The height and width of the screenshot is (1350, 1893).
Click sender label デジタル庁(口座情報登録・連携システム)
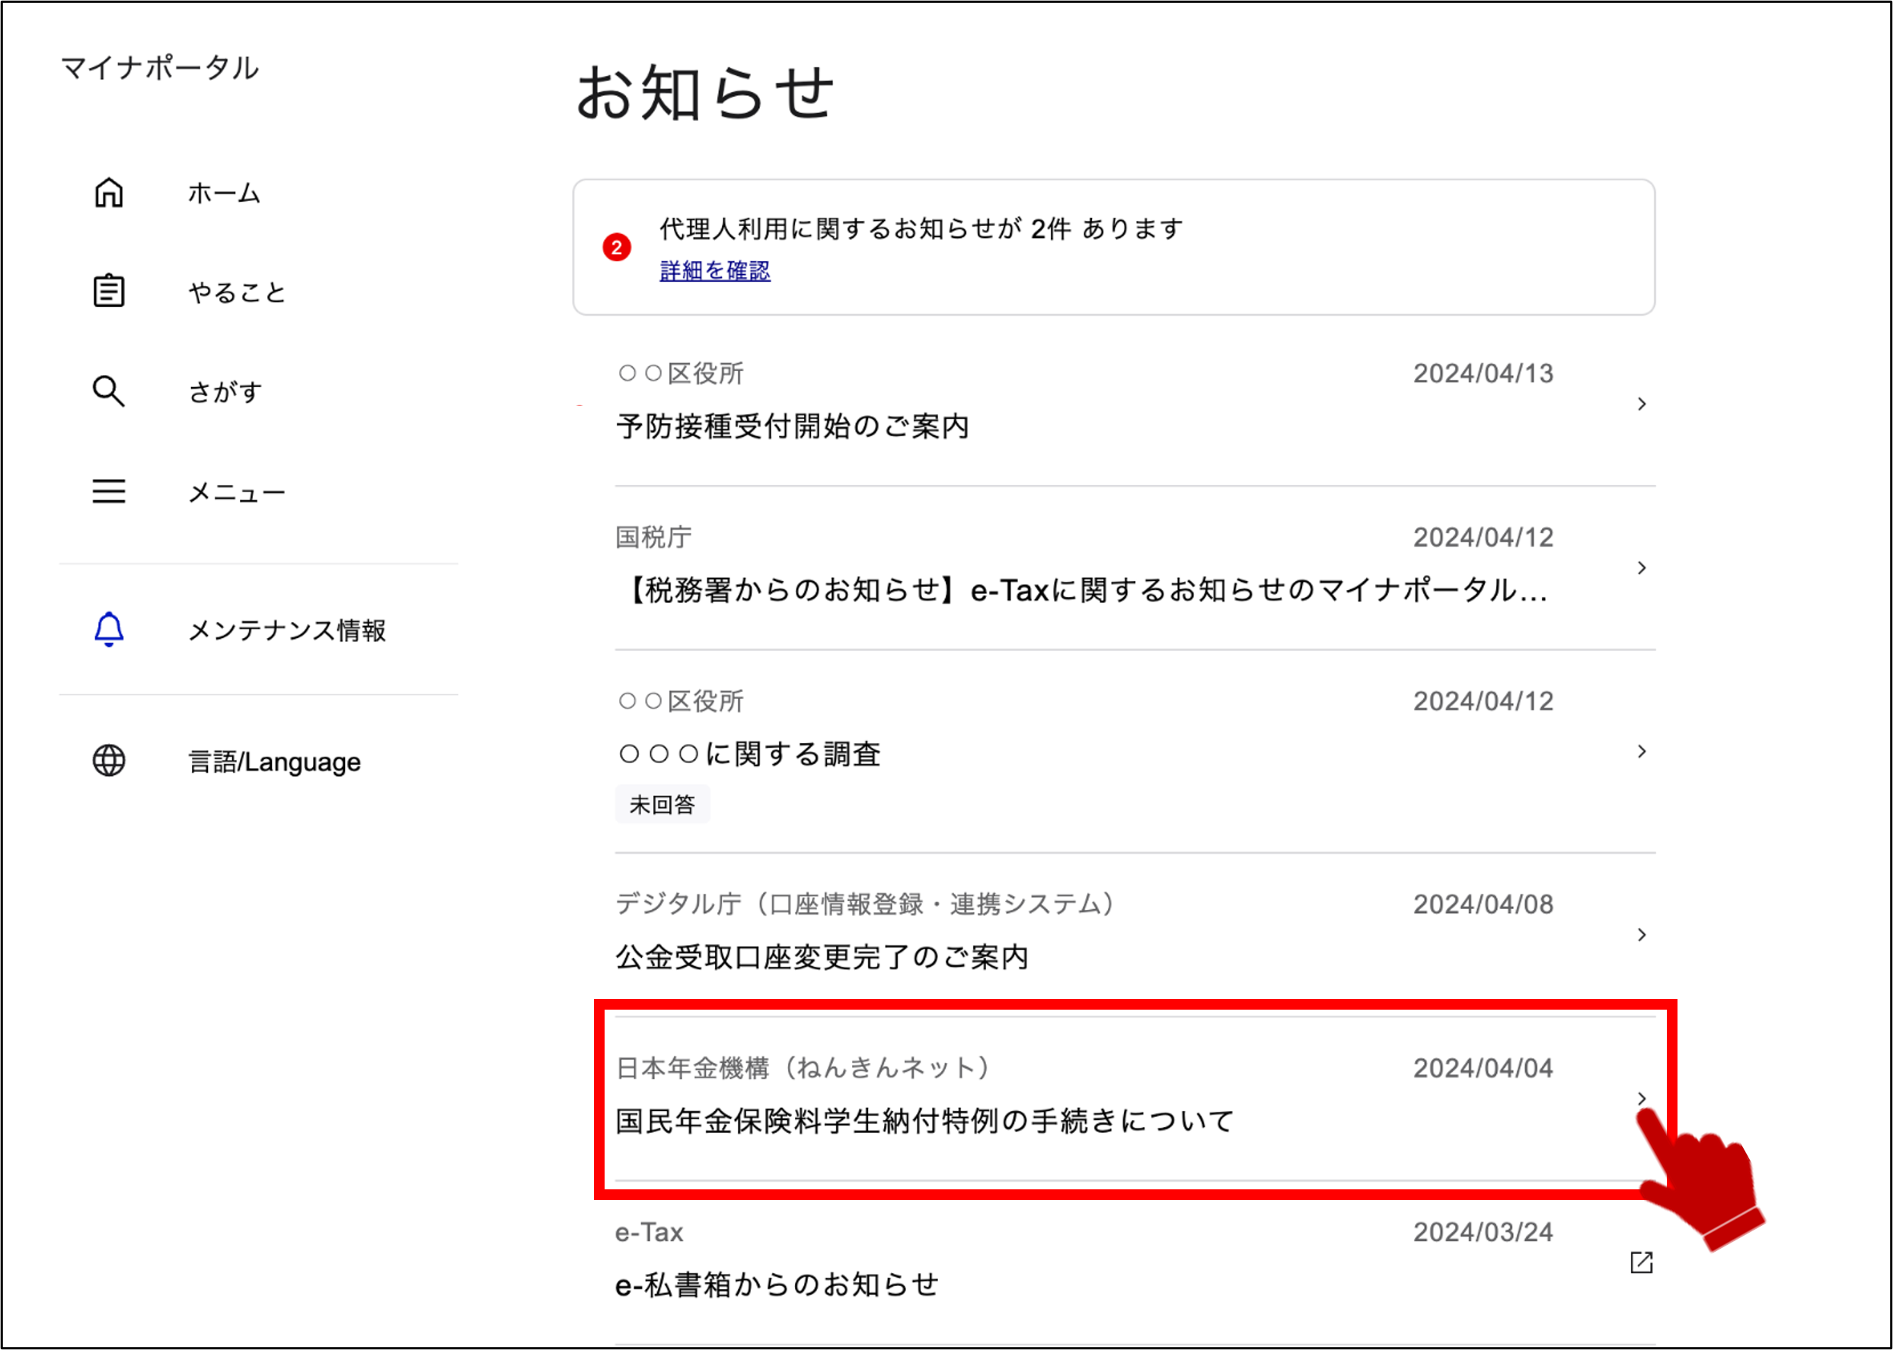(864, 905)
